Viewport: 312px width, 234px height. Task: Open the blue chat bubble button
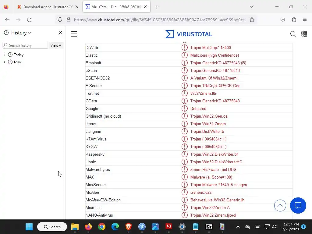coord(298,205)
